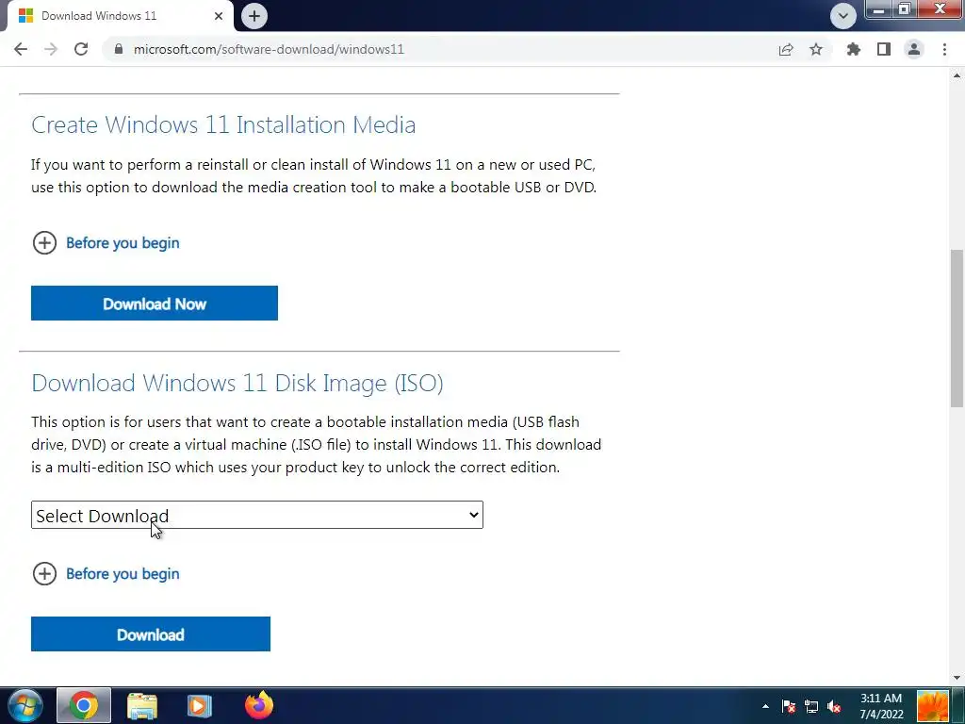Click the Chrome taskbar icon
The width and height of the screenshot is (965, 724).
84,705
